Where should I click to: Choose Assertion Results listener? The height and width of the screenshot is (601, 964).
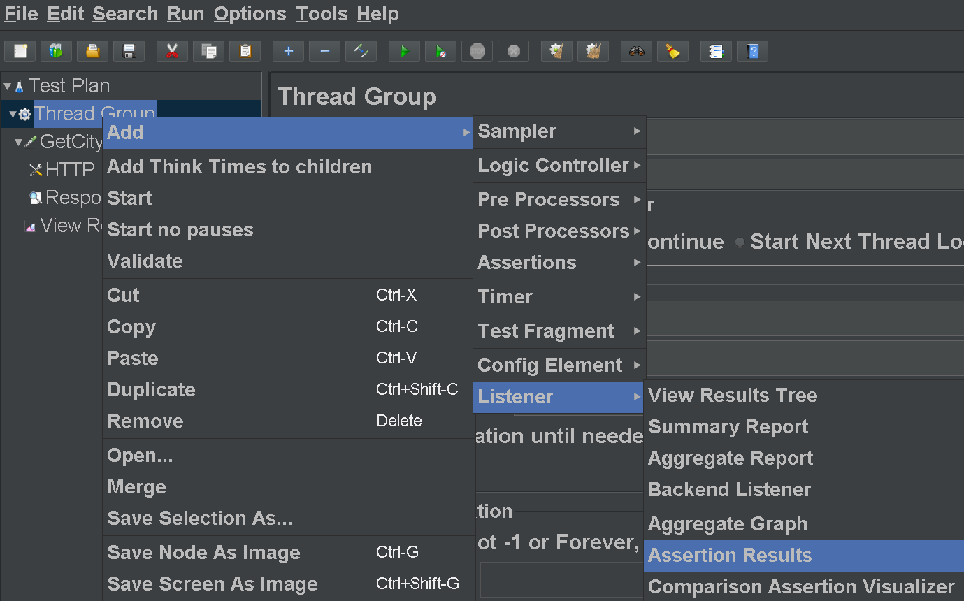tap(804, 556)
